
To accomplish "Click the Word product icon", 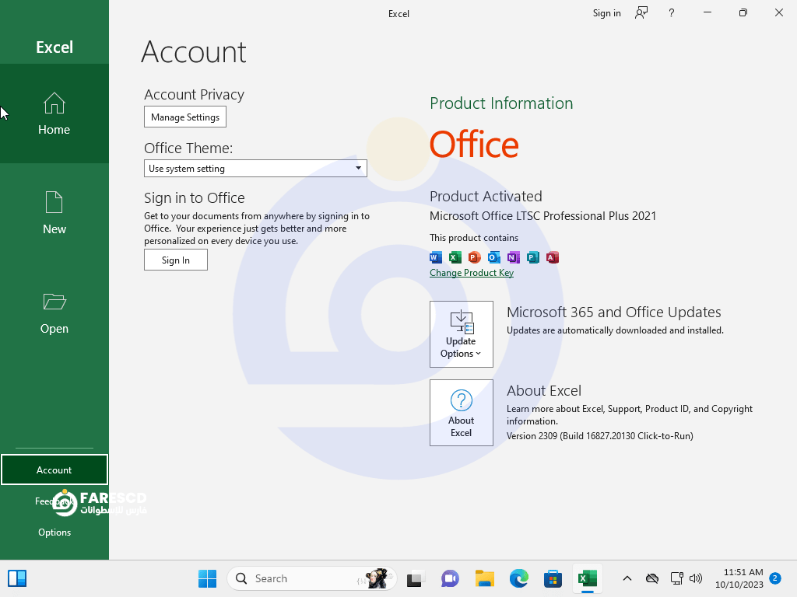I will pyautogui.click(x=436, y=257).
